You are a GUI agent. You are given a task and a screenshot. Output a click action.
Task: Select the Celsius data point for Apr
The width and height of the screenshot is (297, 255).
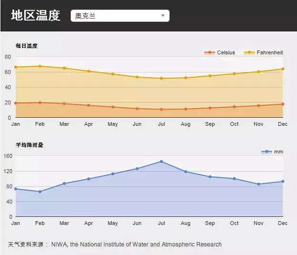[89, 105]
